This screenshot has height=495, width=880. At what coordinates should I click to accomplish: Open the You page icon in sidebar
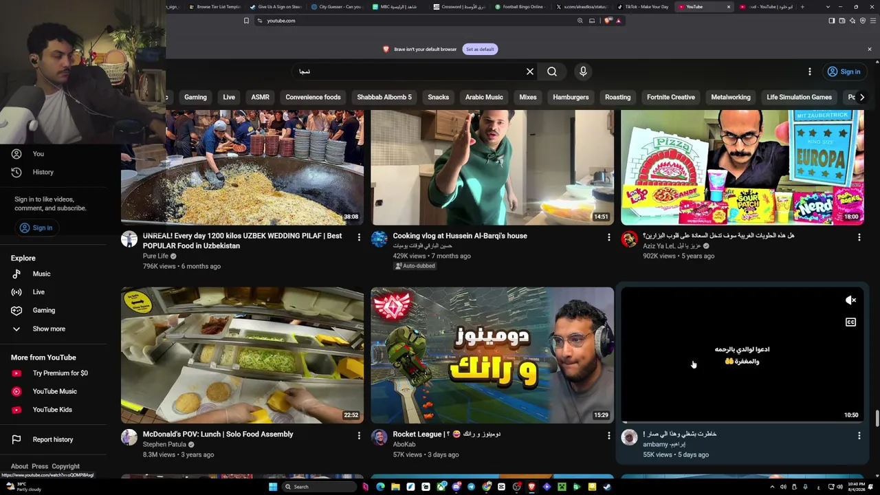pos(16,154)
